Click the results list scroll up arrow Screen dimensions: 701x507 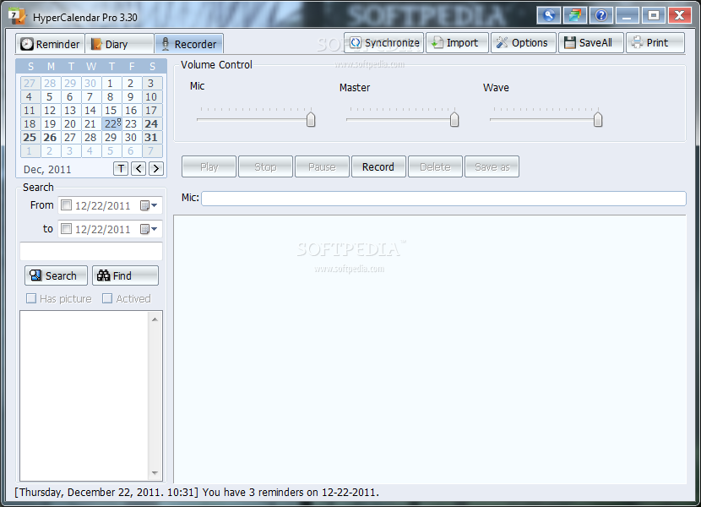[155, 319]
